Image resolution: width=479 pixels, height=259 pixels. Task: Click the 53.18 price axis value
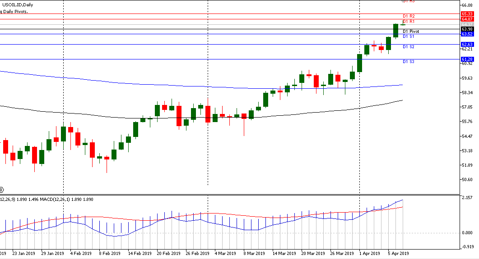pyautogui.click(x=467, y=150)
